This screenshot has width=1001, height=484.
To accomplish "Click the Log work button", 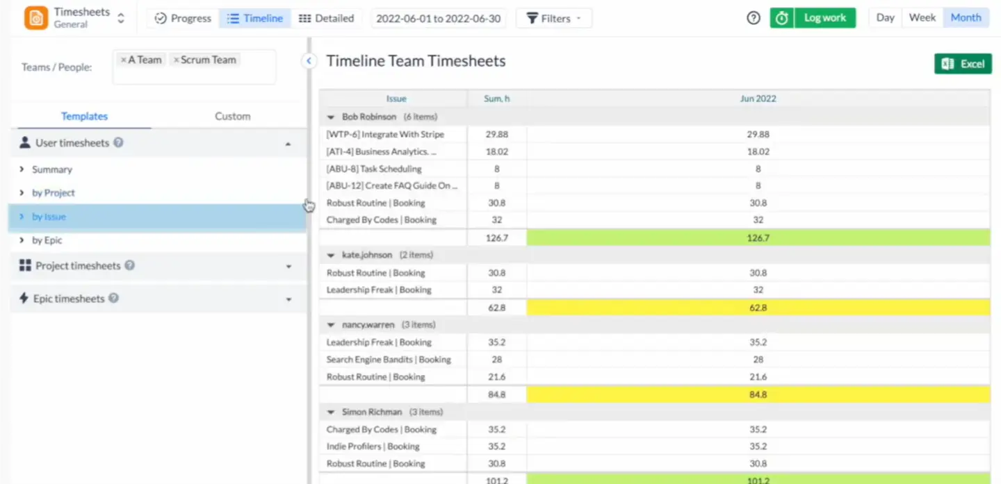I will pos(824,17).
